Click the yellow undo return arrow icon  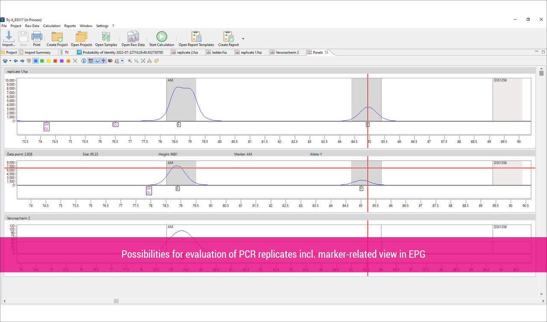click(156, 61)
